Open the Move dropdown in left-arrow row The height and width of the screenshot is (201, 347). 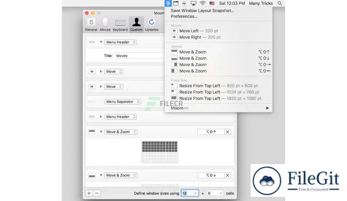pos(114,71)
